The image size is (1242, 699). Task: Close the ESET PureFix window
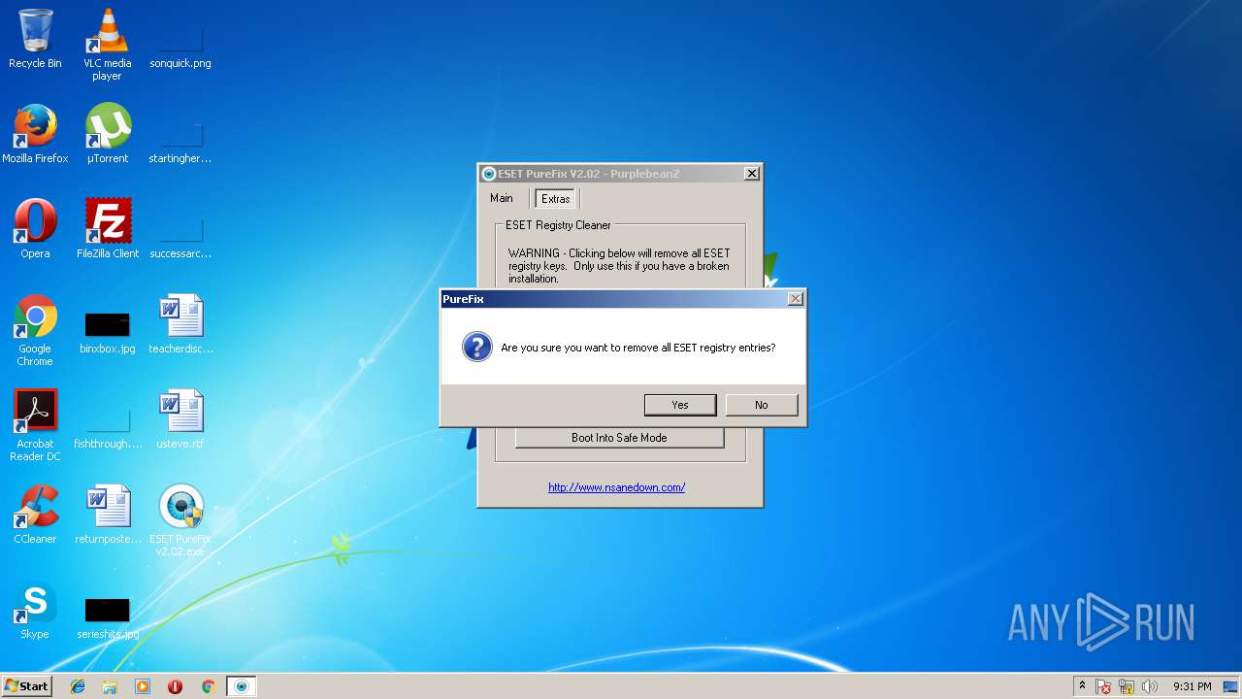(x=751, y=174)
